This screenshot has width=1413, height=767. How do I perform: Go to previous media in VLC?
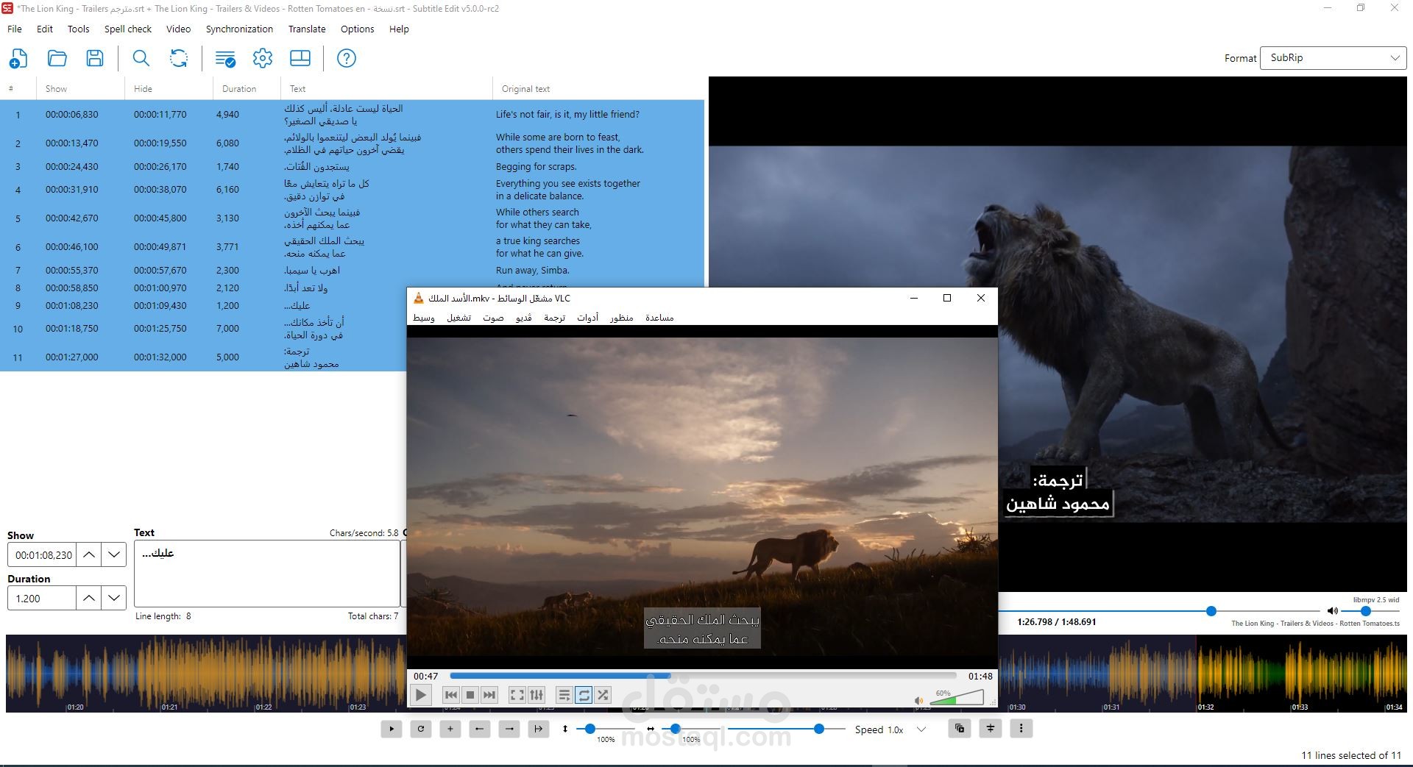(x=451, y=695)
